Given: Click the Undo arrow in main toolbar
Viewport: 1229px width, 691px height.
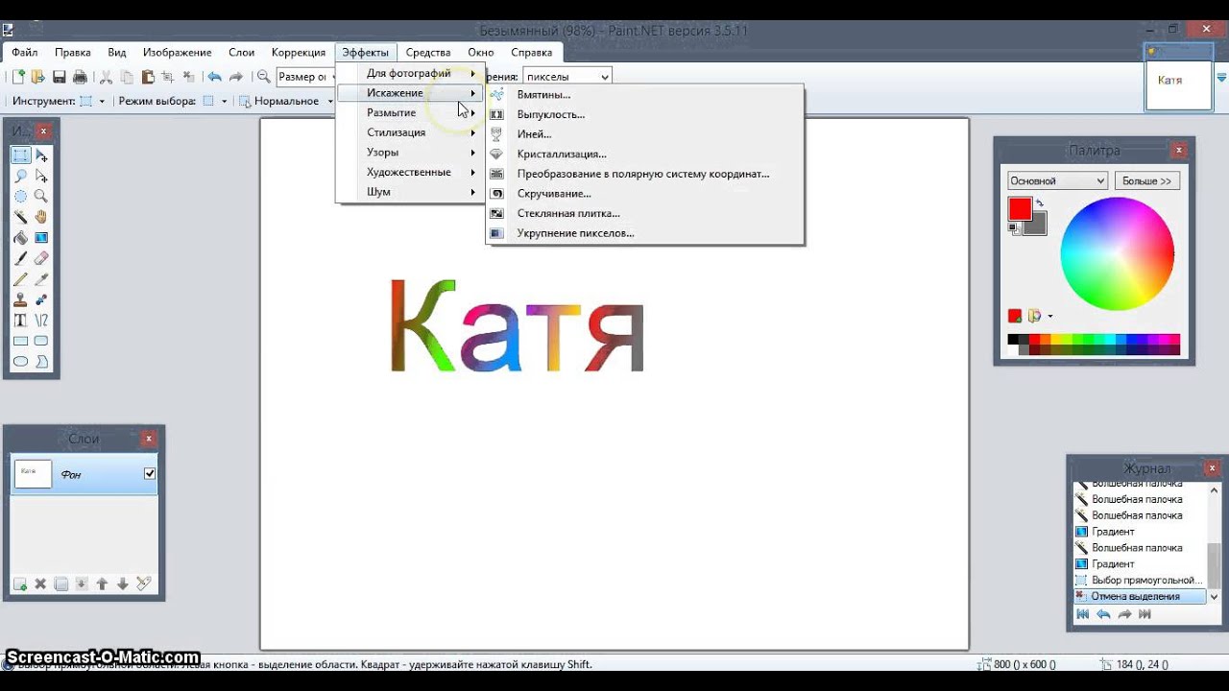Looking at the screenshot, I should [x=214, y=77].
